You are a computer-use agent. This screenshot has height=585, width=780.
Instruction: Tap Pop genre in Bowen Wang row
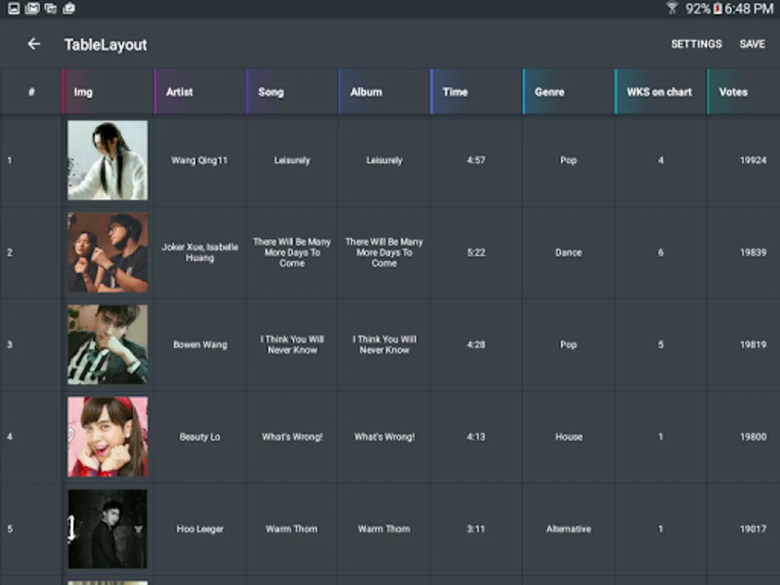point(569,344)
